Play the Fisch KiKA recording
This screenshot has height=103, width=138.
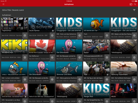tap(107, 36)
